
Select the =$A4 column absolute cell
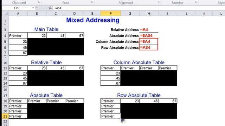(149, 42)
